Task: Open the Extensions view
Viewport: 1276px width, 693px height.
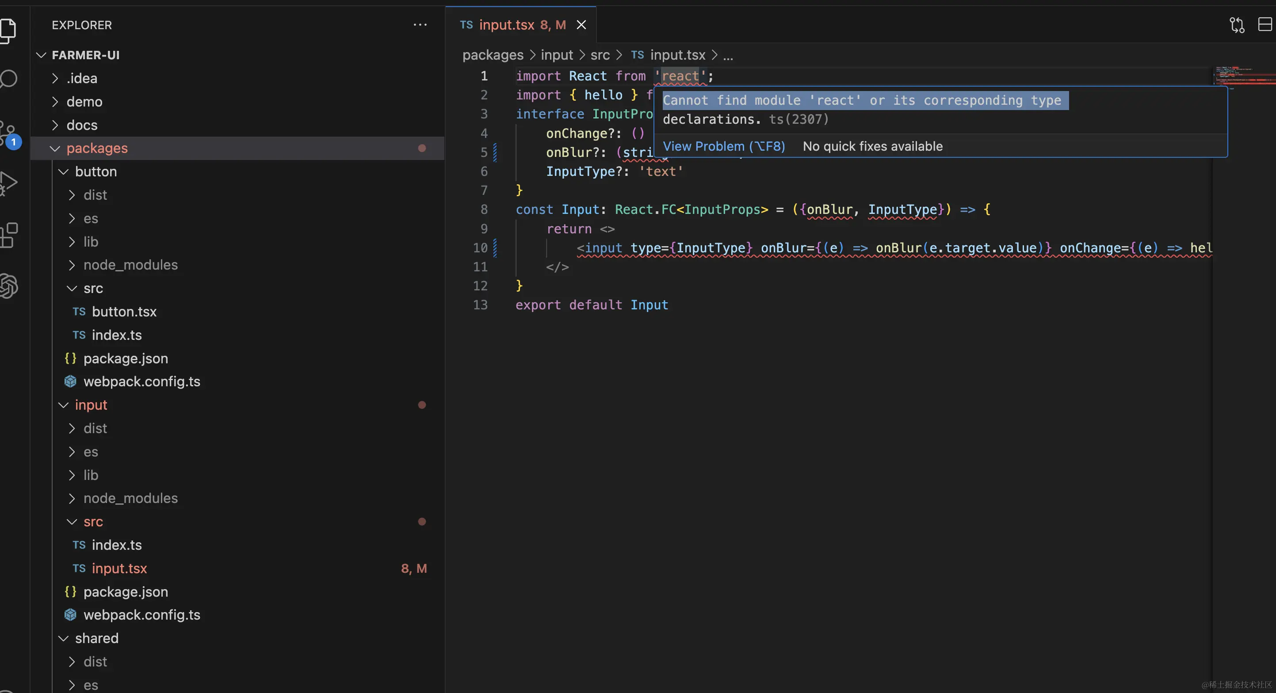Action: [x=8, y=235]
